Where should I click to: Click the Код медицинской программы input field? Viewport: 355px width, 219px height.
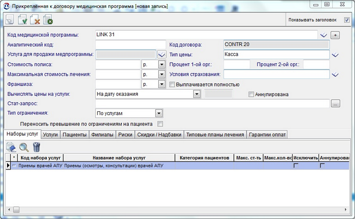pos(206,35)
